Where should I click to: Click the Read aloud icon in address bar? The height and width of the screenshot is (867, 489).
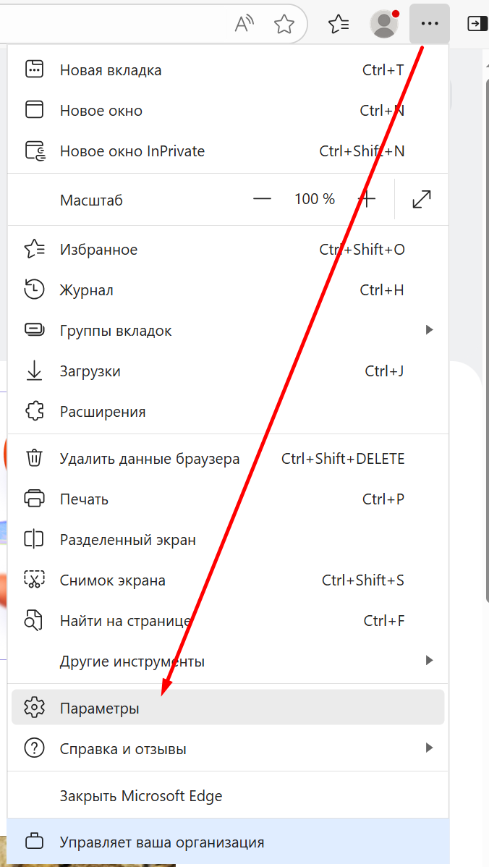[244, 24]
